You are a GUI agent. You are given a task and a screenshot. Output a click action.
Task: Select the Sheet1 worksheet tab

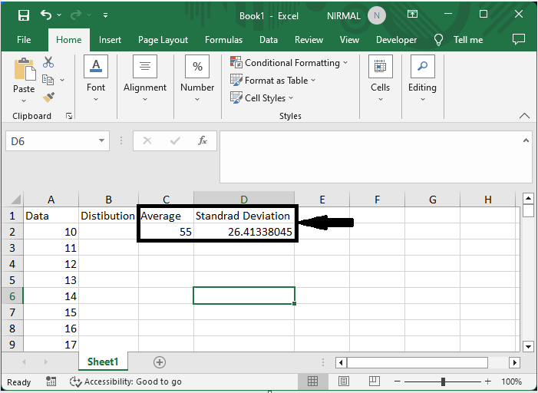102,362
